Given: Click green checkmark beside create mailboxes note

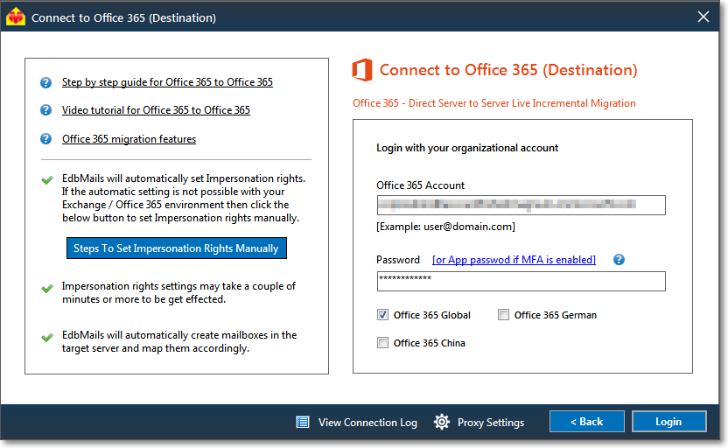Looking at the screenshot, I should click(x=47, y=338).
